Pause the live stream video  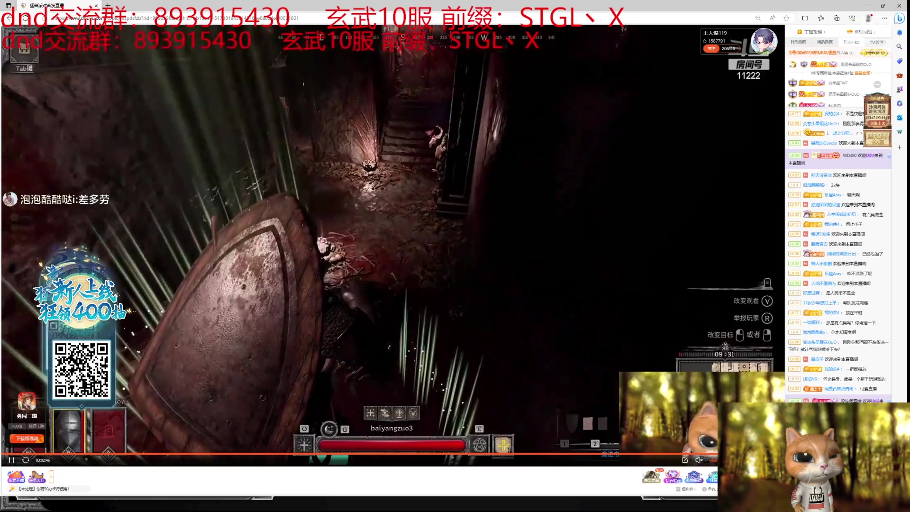coord(11,460)
